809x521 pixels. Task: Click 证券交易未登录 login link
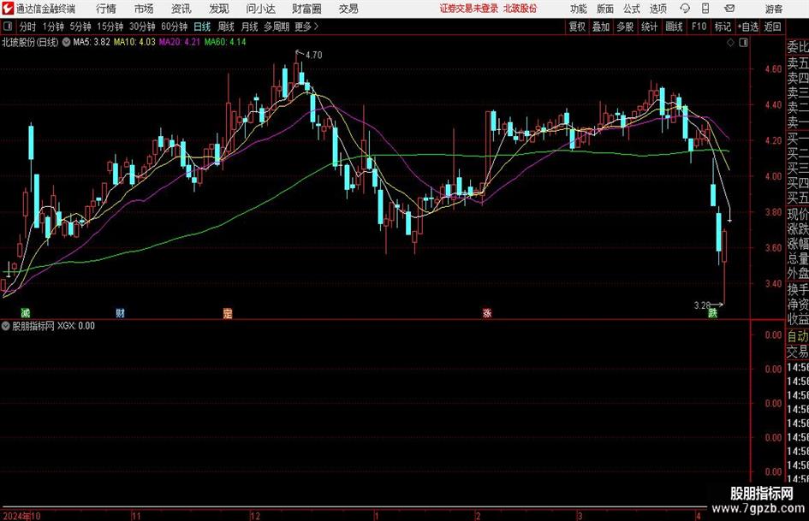click(x=469, y=9)
